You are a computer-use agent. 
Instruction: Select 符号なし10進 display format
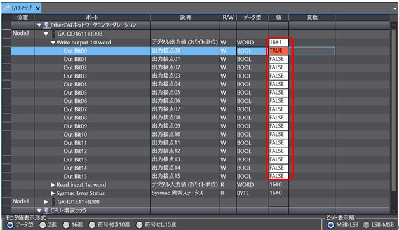[x=139, y=225]
